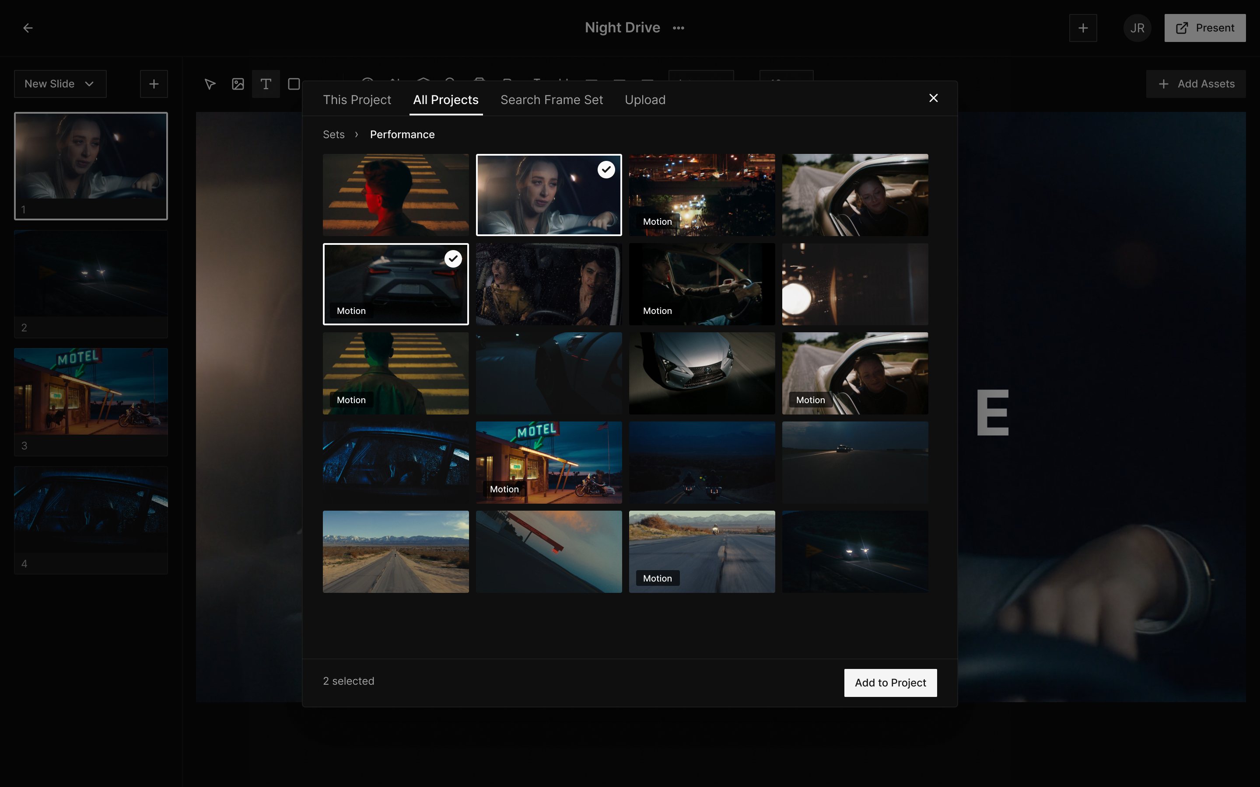
Task: Open slide 1 in the sidebar
Action: click(x=91, y=166)
